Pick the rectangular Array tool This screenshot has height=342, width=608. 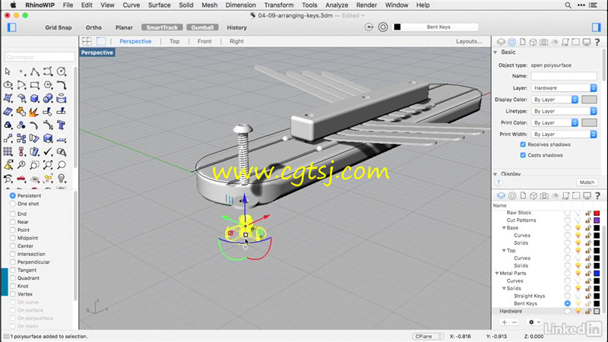[x=8, y=151]
